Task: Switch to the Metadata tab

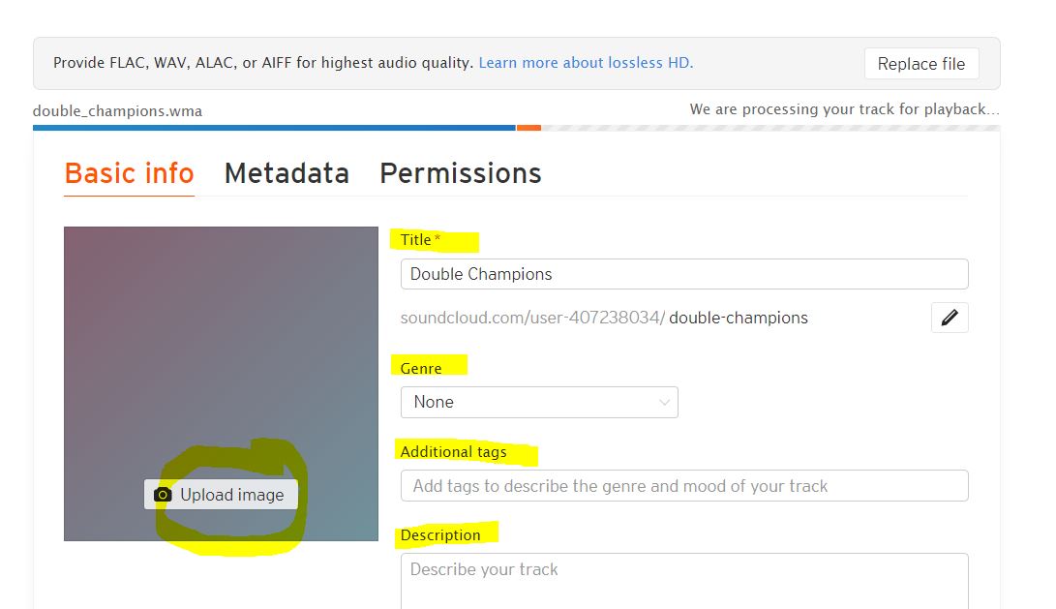Action: coord(287,173)
